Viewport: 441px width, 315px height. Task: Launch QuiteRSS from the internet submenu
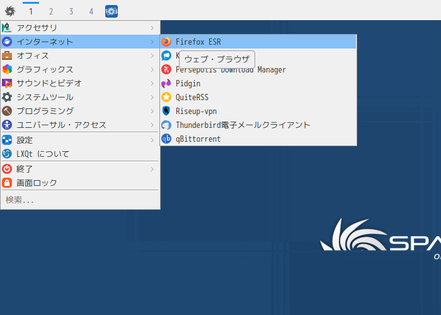click(x=258, y=97)
